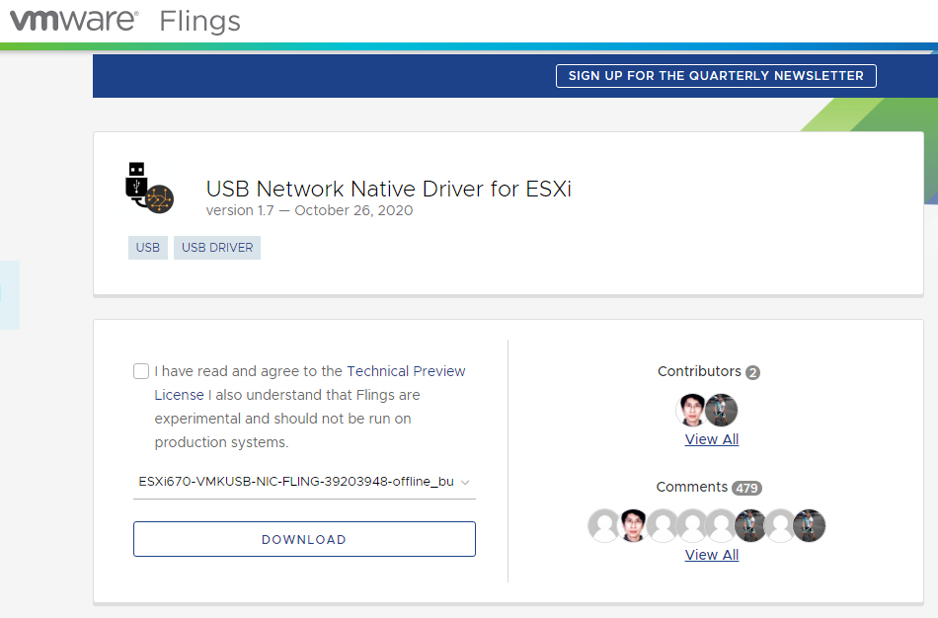Open the ESXi670 offline bundle file dropdown

pos(296,482)
